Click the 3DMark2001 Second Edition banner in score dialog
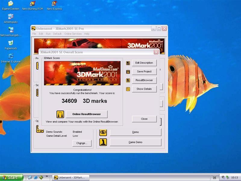 click(82, 73)
